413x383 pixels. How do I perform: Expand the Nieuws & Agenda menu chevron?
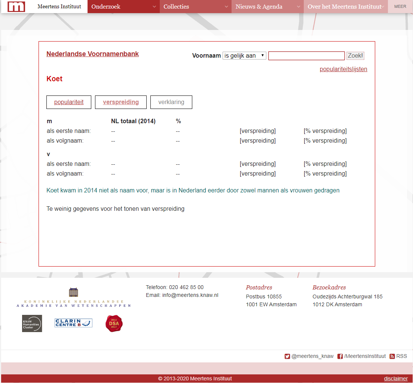(299, 7)
